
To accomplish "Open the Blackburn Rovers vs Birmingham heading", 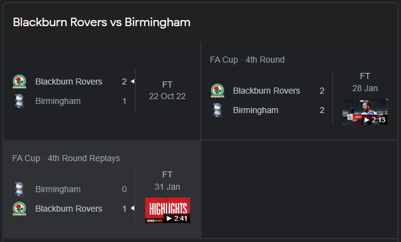I will click(x=101, y=22).
